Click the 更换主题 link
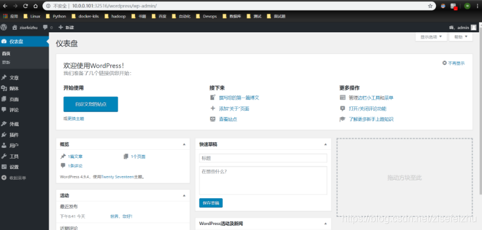 [75, 119]
